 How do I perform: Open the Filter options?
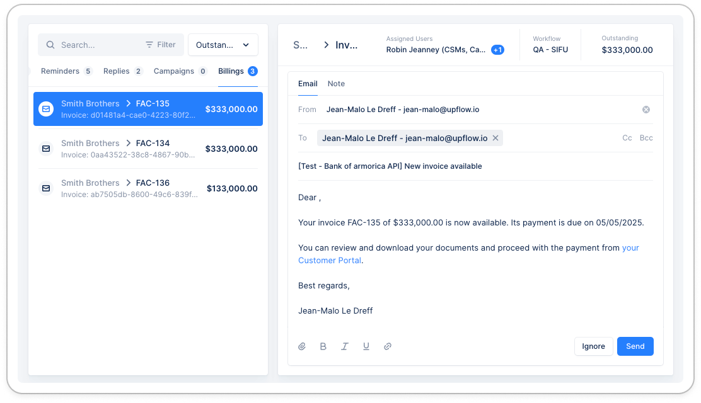(x=161, y=45)
